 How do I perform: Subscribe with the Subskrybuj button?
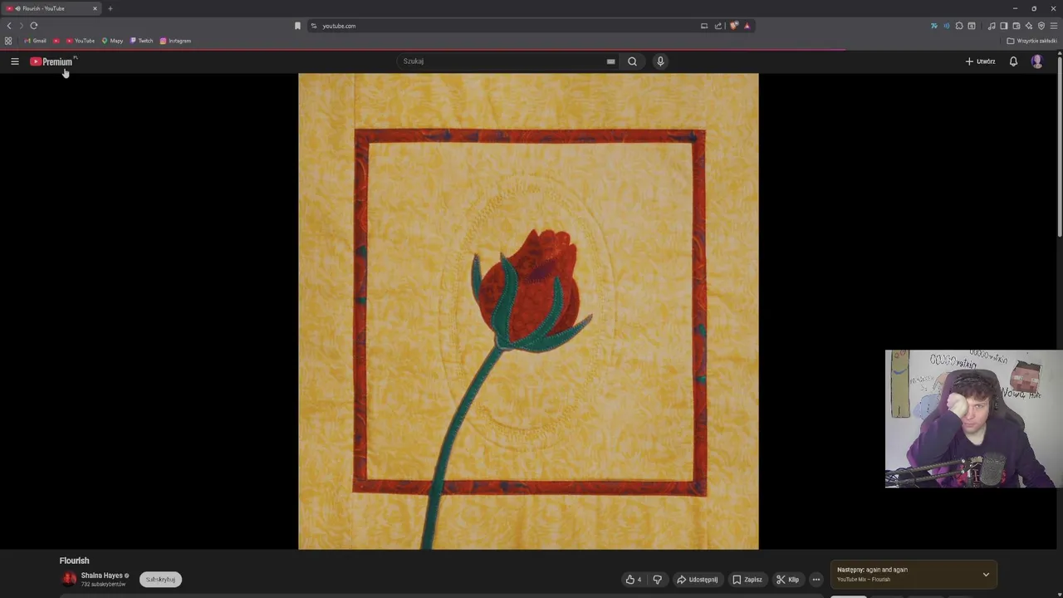pyautogui.click(x=160, y=580)
